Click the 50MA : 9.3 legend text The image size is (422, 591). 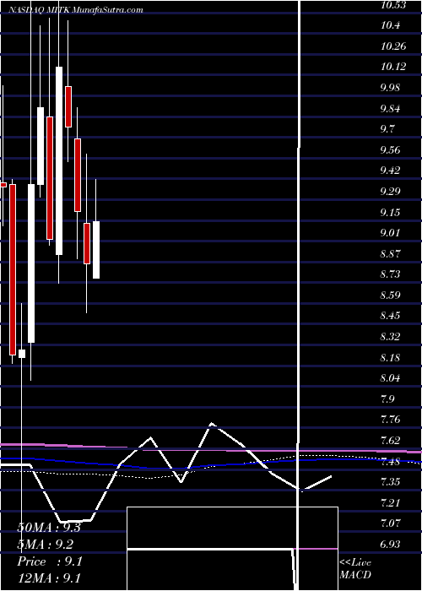pos(49,528)
